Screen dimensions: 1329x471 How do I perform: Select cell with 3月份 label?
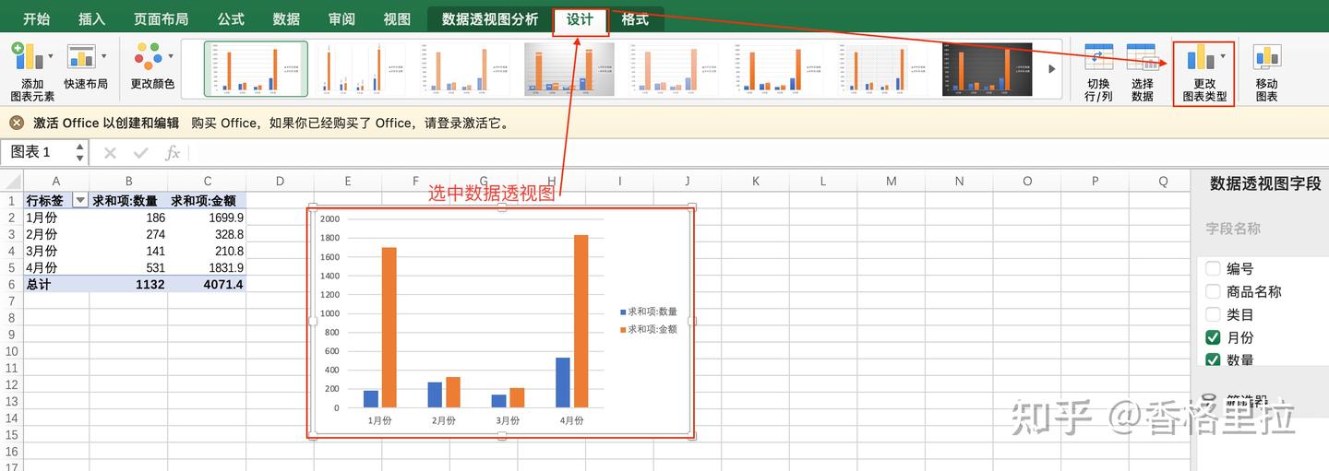(x=56, y=251)
